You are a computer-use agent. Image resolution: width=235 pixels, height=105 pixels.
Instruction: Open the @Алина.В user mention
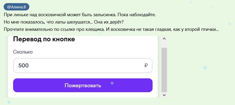(x=16, y=7)
